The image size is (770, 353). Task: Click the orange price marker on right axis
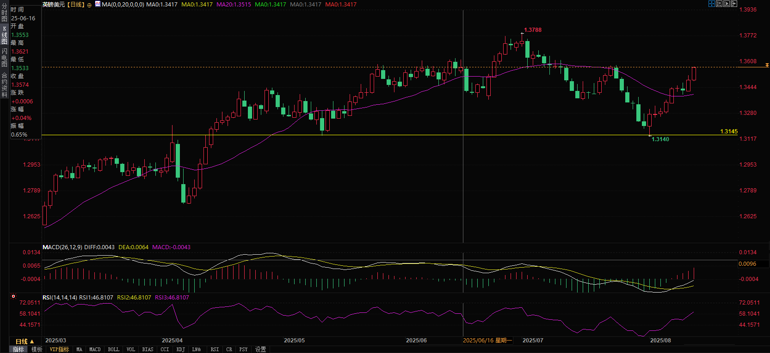click(767, 66)
